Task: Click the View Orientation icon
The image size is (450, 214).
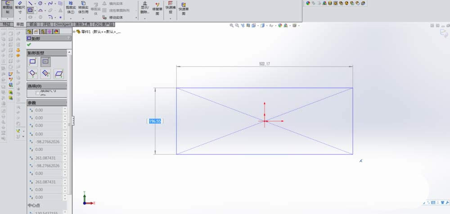Action: [x=253, y=26]
